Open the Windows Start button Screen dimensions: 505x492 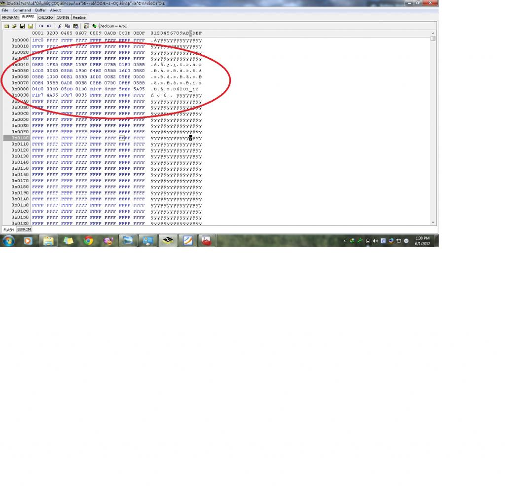point(9,241)
